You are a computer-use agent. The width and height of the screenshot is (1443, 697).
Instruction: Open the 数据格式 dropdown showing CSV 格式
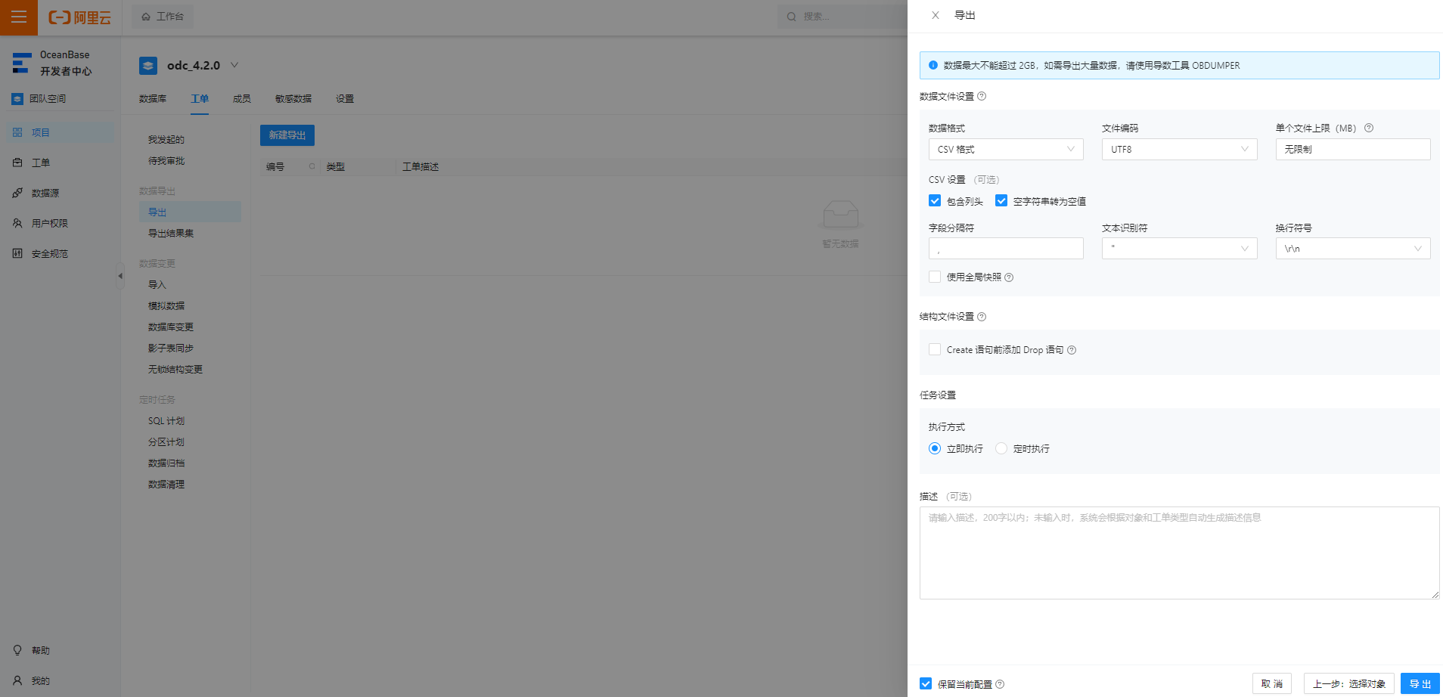[x=1006, y=149]
